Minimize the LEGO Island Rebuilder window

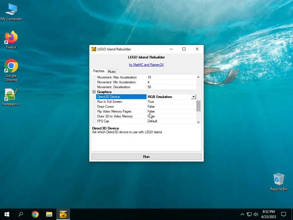[x=171, y=49]
